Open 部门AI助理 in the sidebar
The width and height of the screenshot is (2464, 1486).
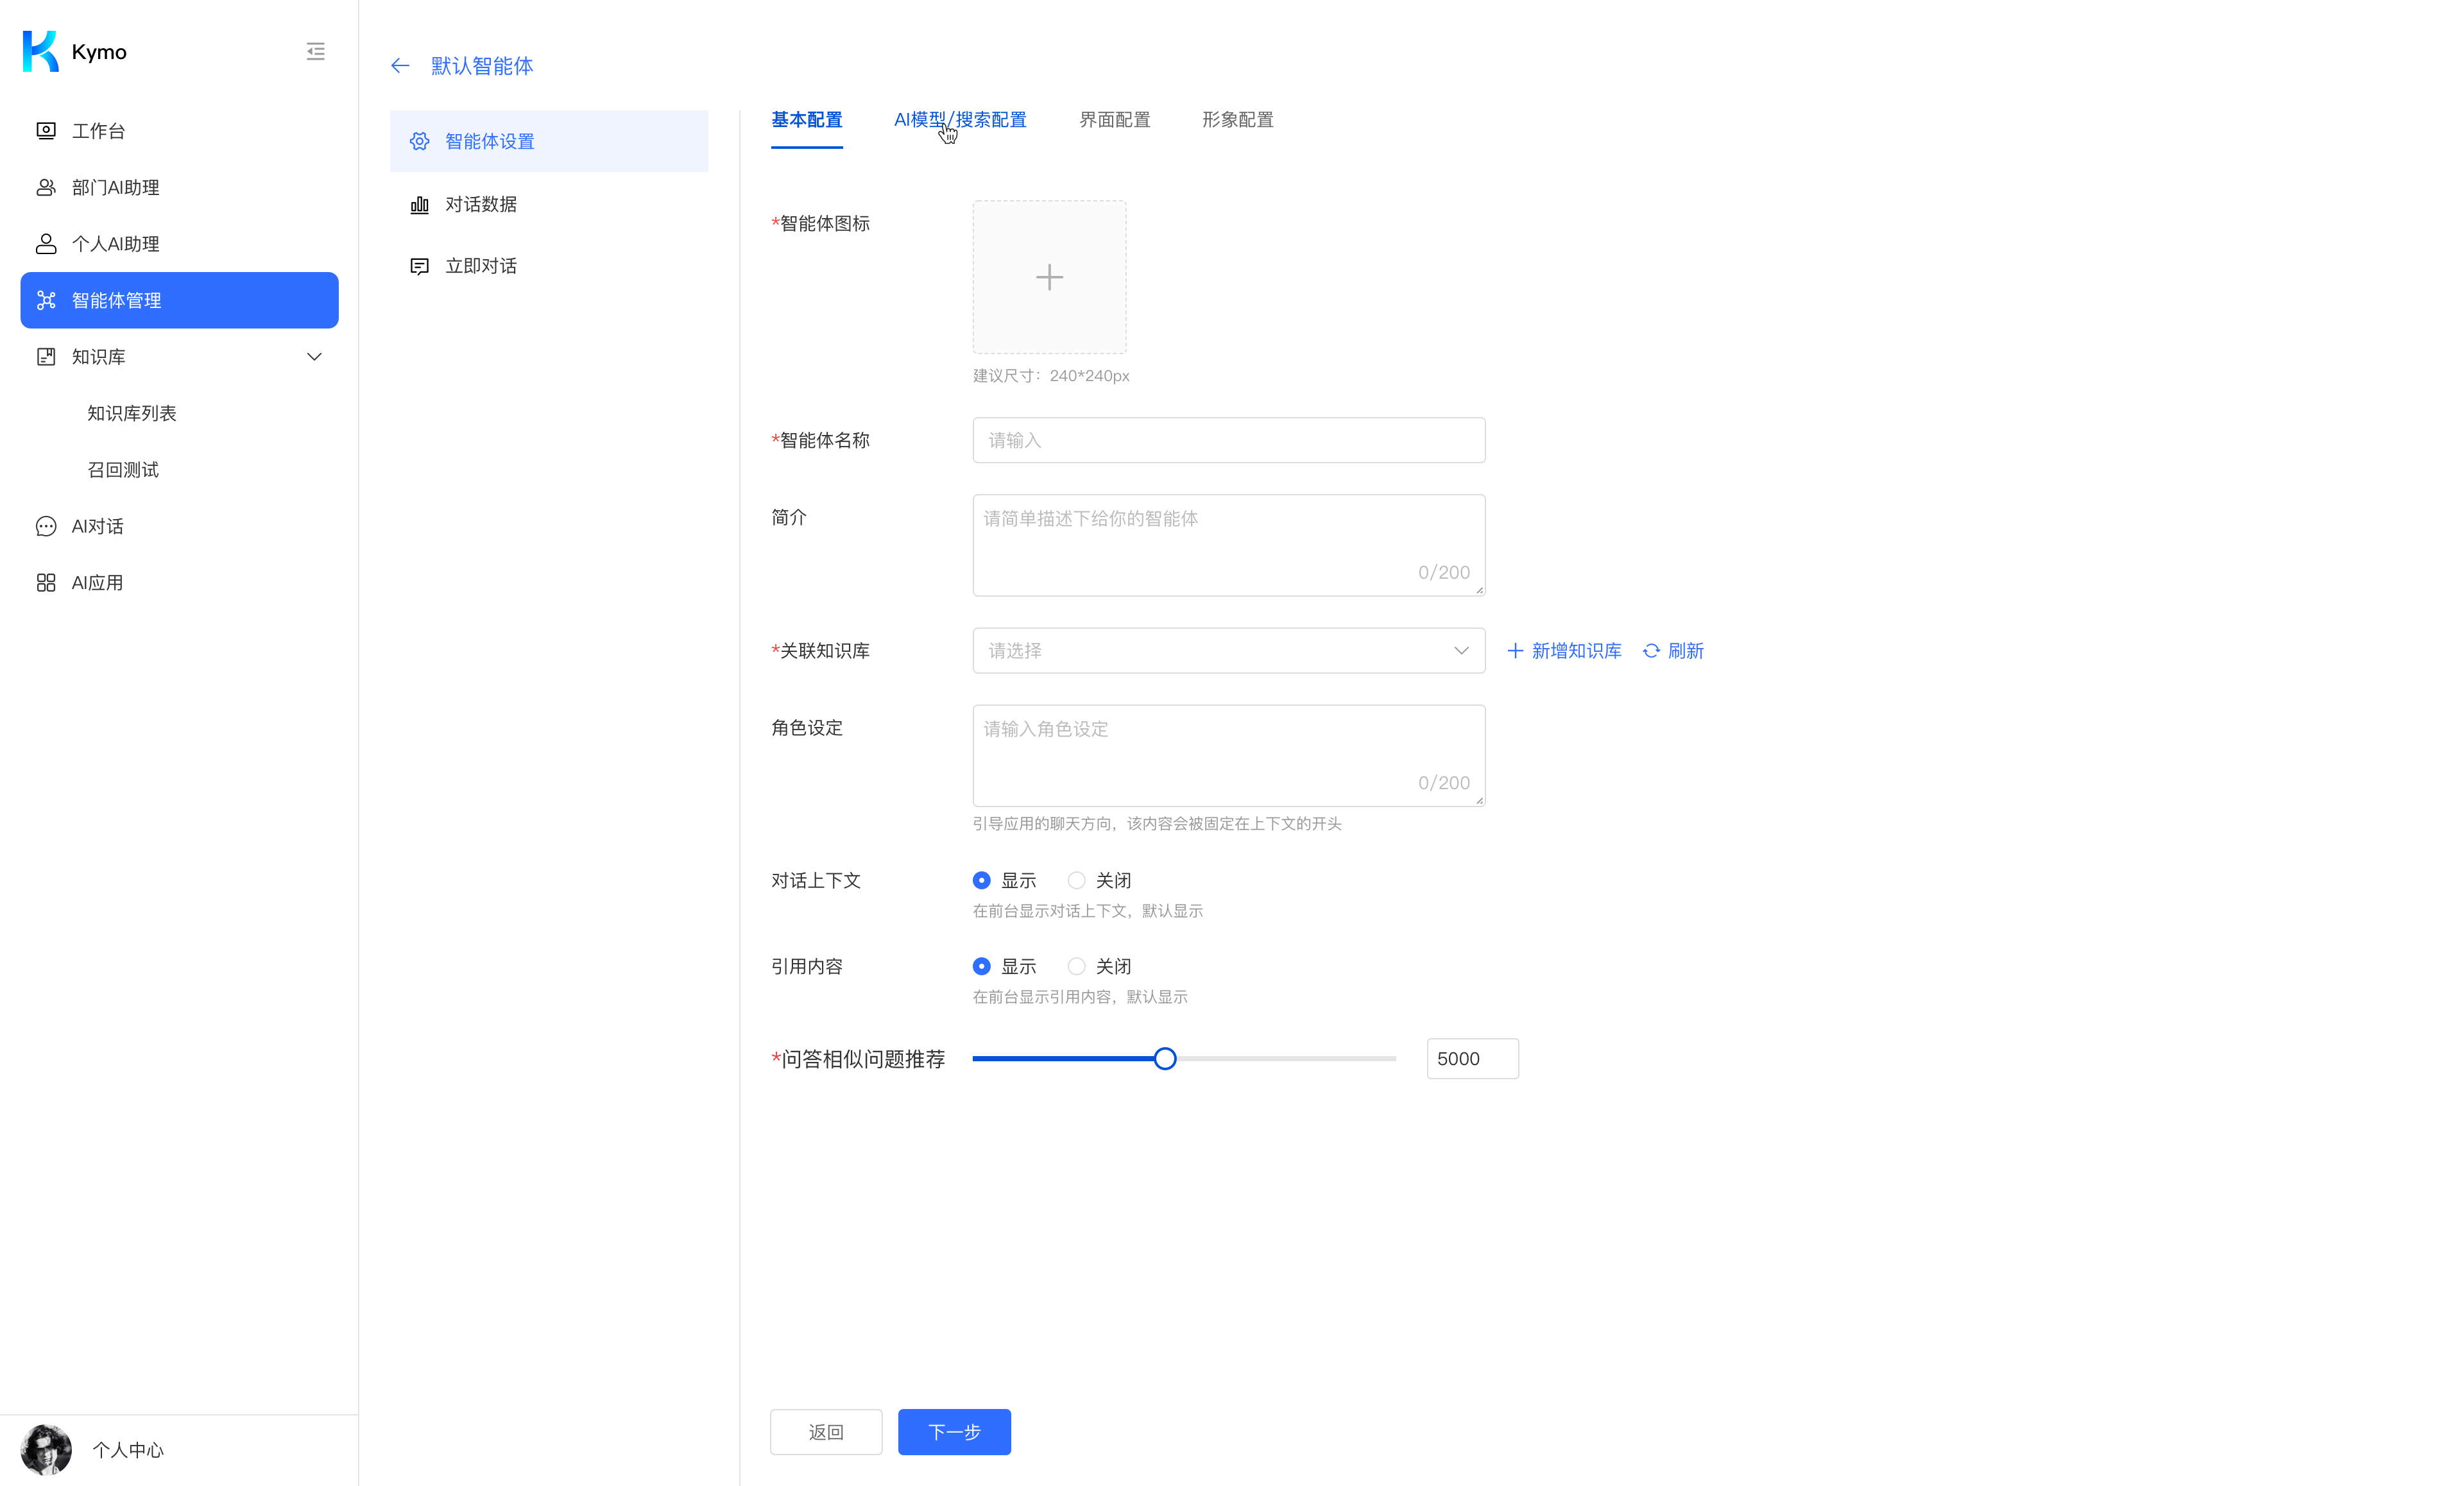179,187
